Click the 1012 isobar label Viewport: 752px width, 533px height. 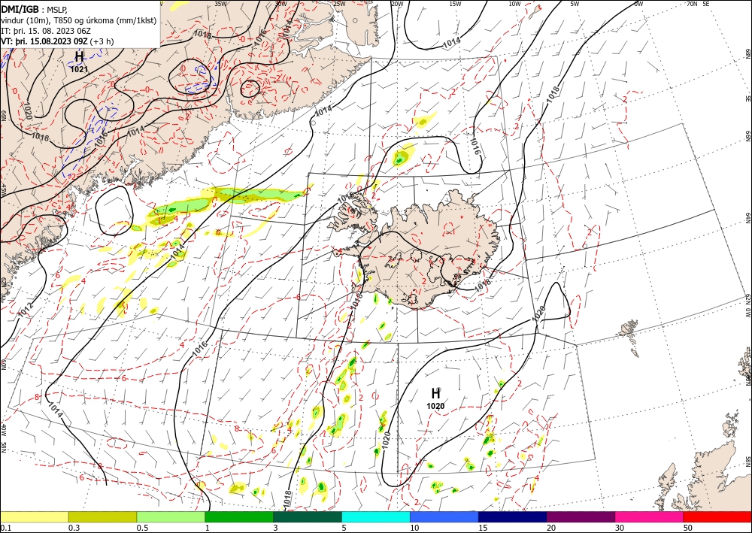click(26, 309)
